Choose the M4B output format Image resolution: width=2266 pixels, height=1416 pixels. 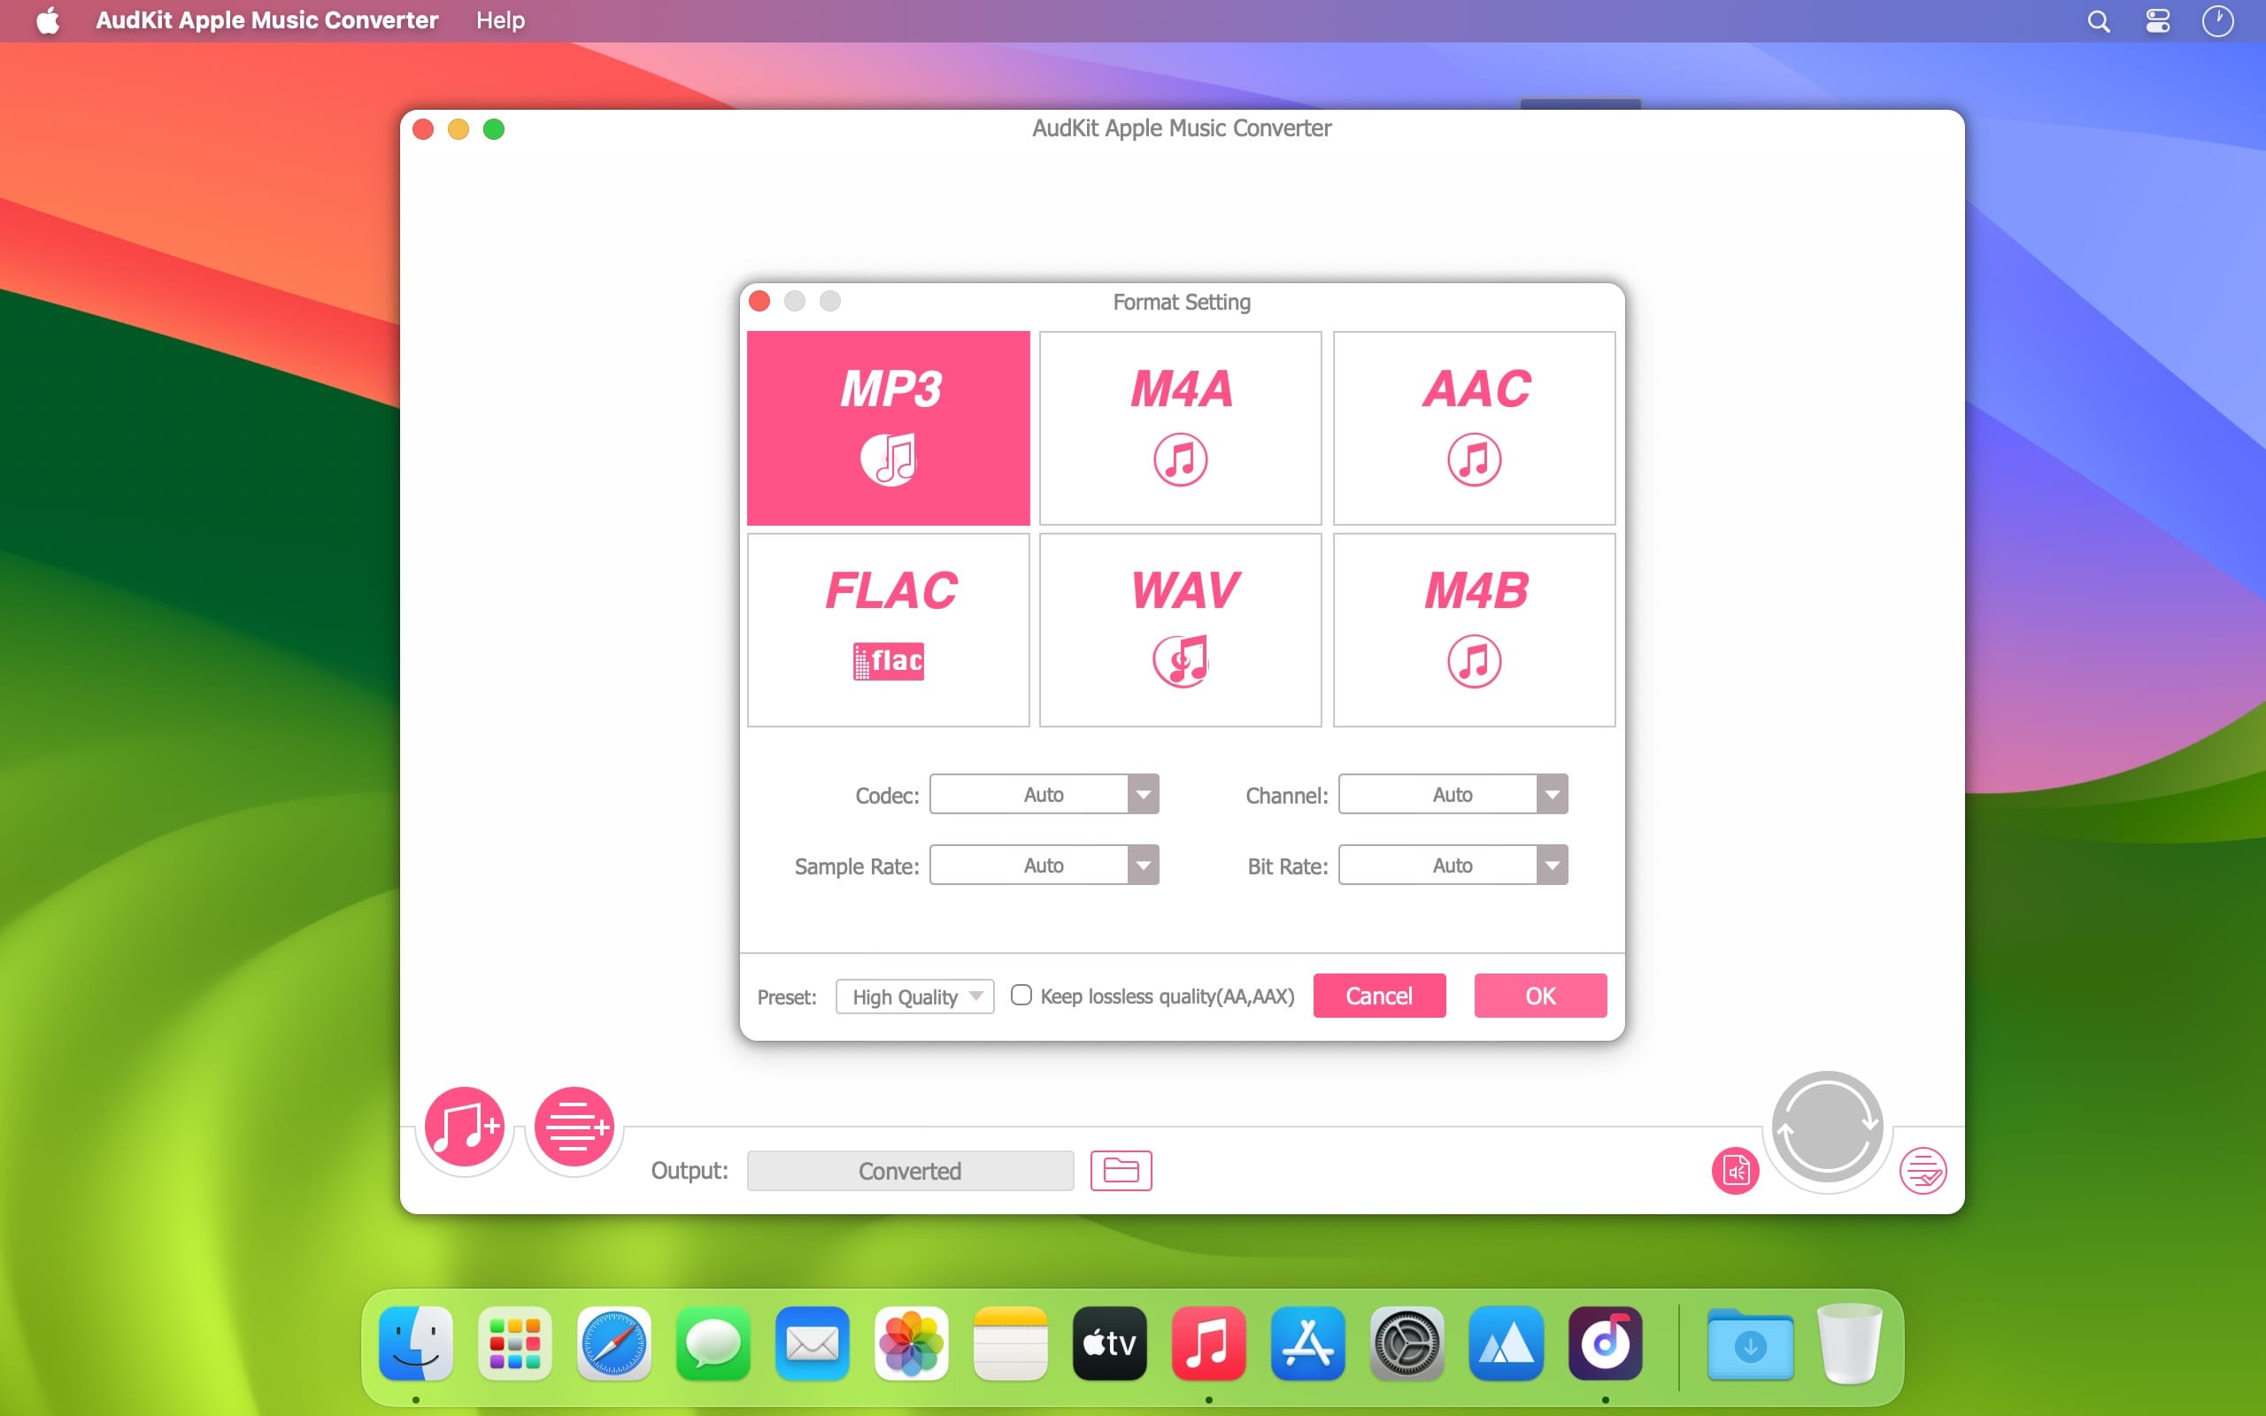pos(1474,629)
